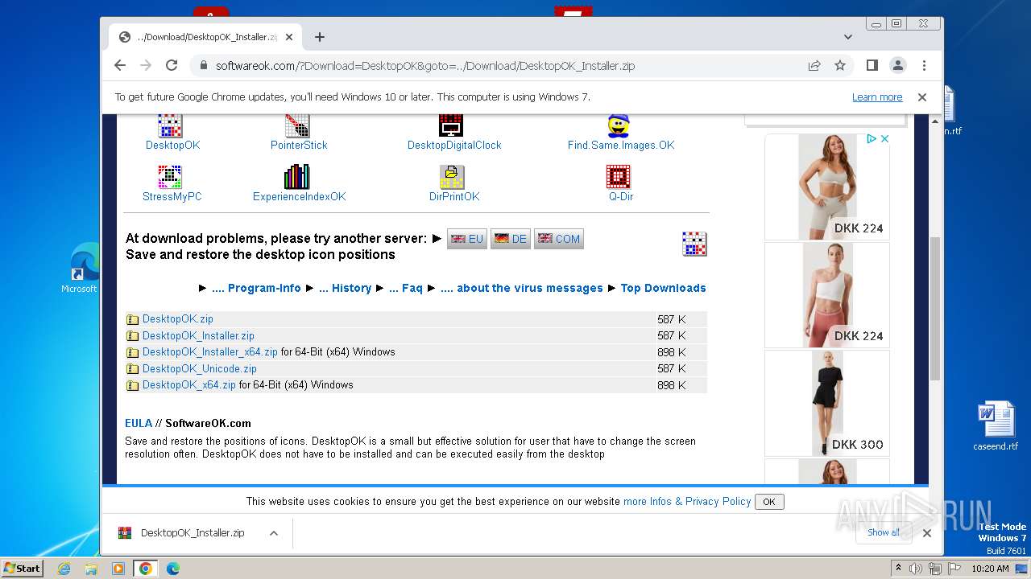
Task: Open Windows Explorer from taskbar
Action: pos(91,569)
